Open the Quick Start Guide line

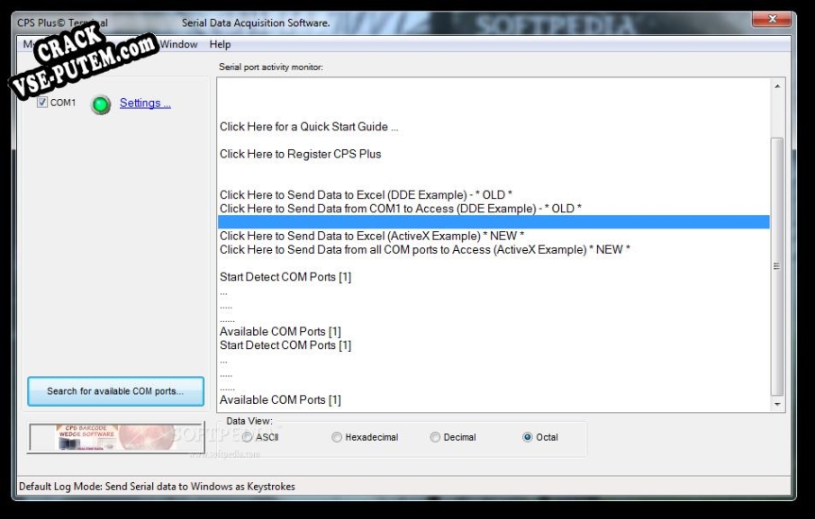[x=309, y=127]
